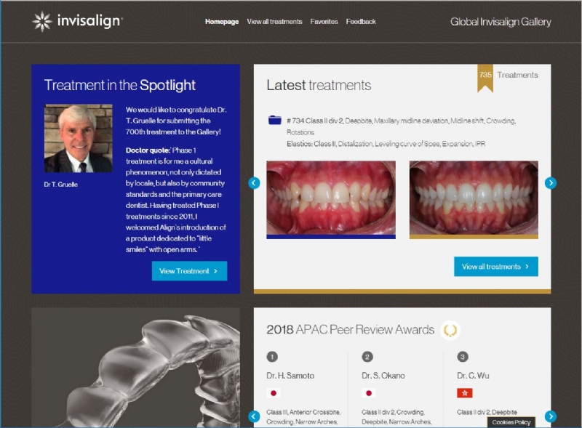Show previous APAC awards with left arrow

tap(254, 416)
